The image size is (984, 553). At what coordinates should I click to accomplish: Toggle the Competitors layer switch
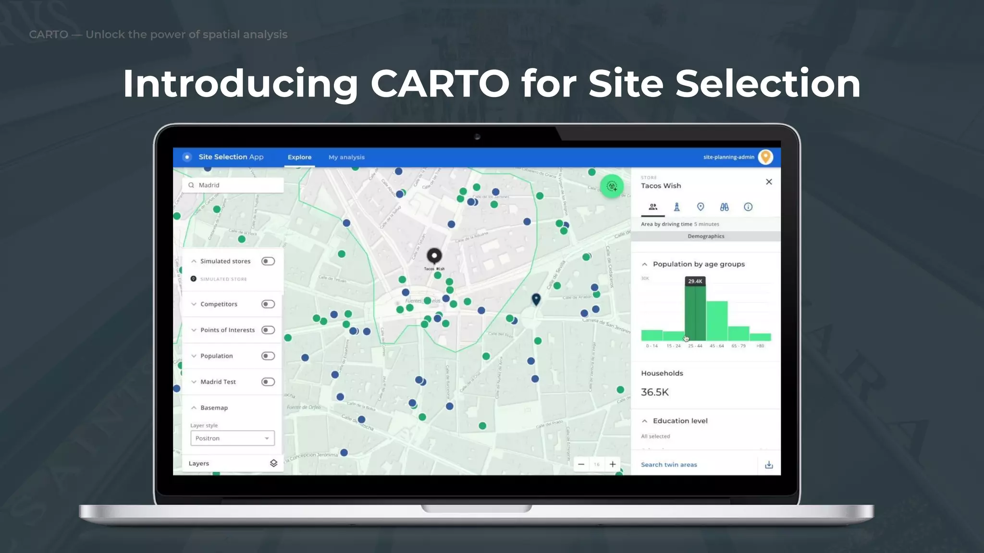coord(268,304)
